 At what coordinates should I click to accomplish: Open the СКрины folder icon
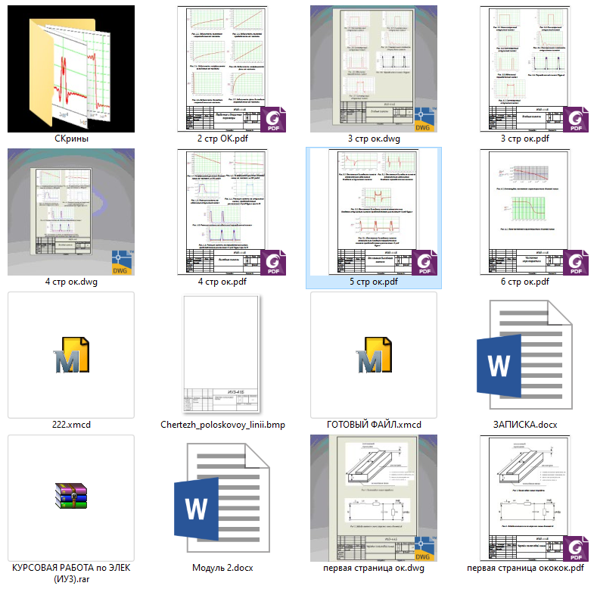[71, 69]
